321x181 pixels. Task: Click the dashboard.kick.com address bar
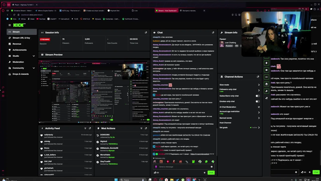pyautogui.click(x=32, y=15)
